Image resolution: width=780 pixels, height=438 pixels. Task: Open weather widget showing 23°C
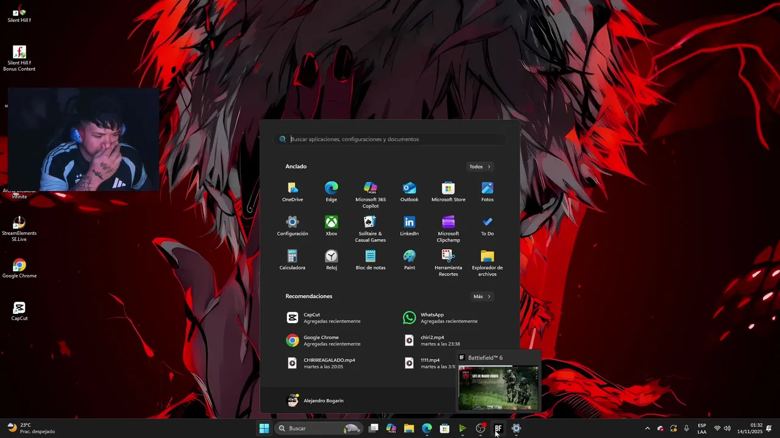(30, 428)
